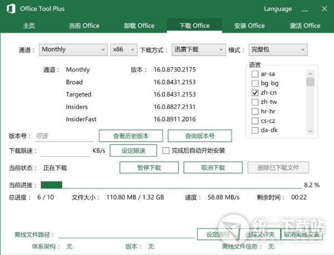Expand the Monthly channel dropdown

(x=73, y=49)
